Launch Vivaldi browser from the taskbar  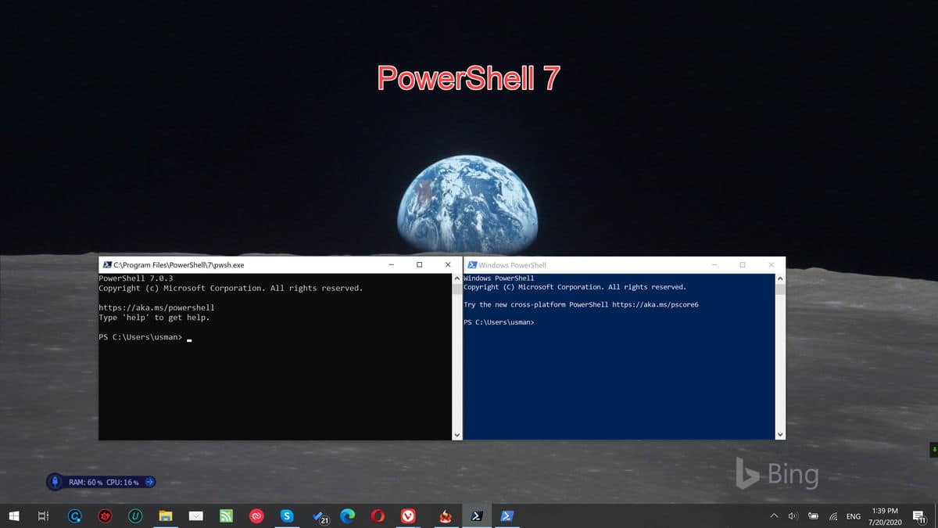[x=408, y=516]
